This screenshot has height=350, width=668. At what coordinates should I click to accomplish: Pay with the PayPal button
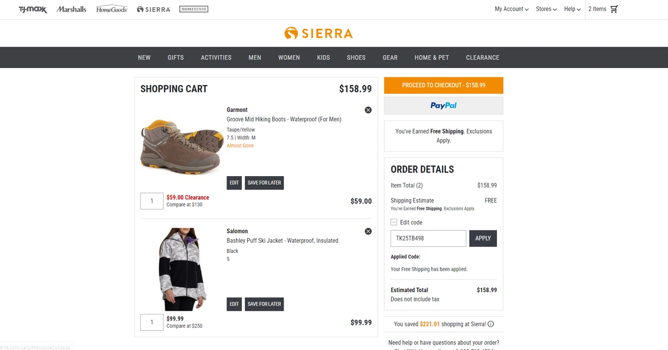pos(444,106)
